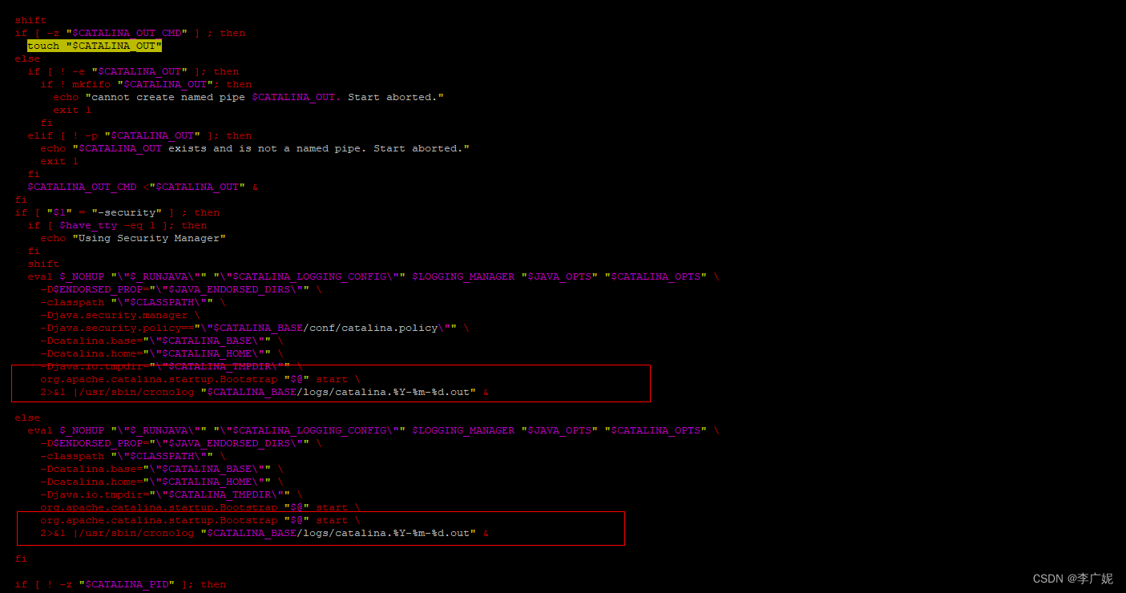The height and width of the screenshot is (593, 1126).
Task: Click the 'if [ "$1" = "-security" ] ; then' line
Action: click(x=117, y=212)
